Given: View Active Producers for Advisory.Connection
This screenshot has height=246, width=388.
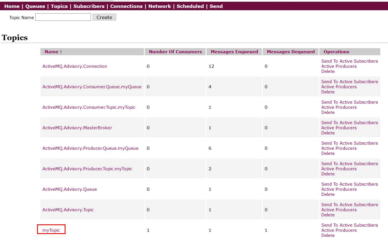Looking at the screenshot, I should (x=339, y=66).
